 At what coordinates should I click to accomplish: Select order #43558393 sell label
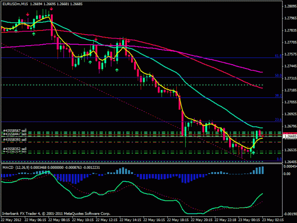pyautogui.click(x=15, y=140)
